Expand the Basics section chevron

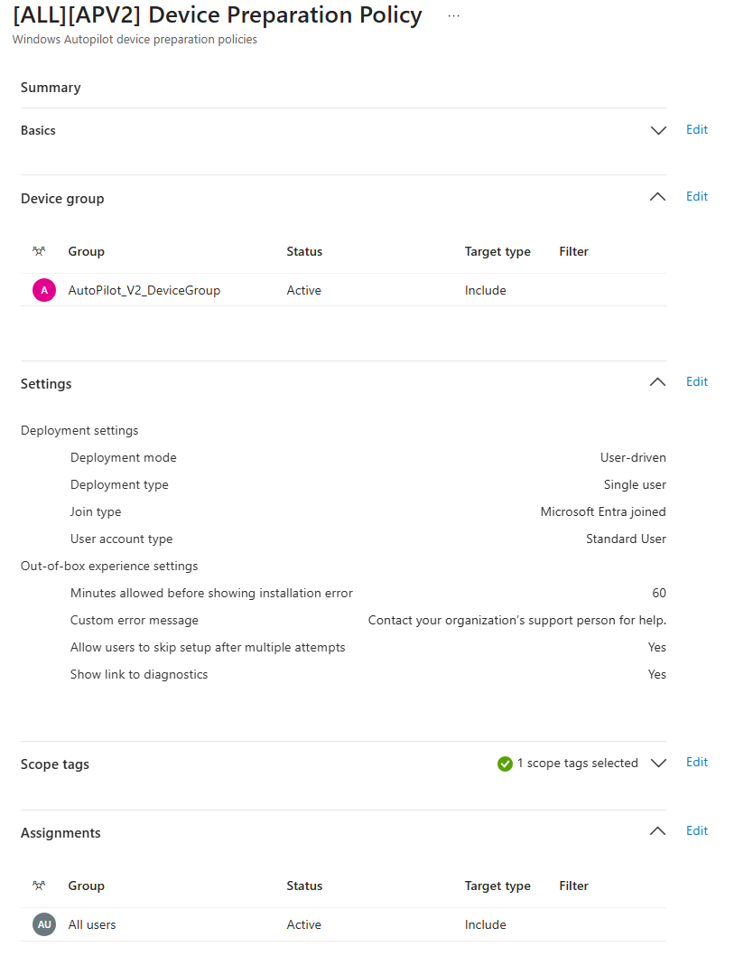pyautogui.click(x=658, y=130)
